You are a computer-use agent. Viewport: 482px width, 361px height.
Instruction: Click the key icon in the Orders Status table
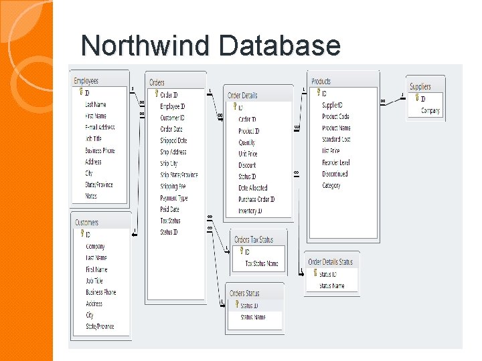237,304
